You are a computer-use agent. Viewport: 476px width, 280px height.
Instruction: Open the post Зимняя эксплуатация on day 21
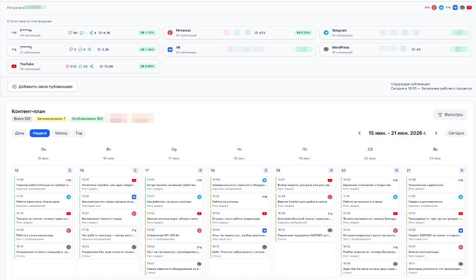[x=435, y=251]
